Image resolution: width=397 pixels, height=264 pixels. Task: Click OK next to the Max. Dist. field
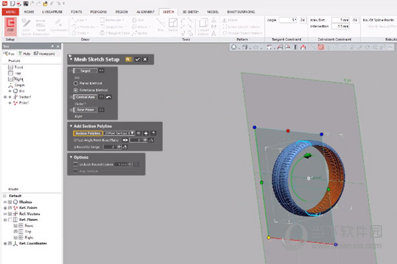(355, 20)
